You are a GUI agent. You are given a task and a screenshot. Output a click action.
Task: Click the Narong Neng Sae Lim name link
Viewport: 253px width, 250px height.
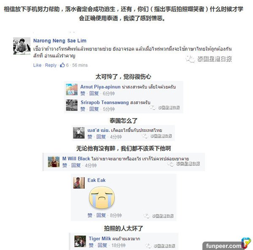point(60,40)
